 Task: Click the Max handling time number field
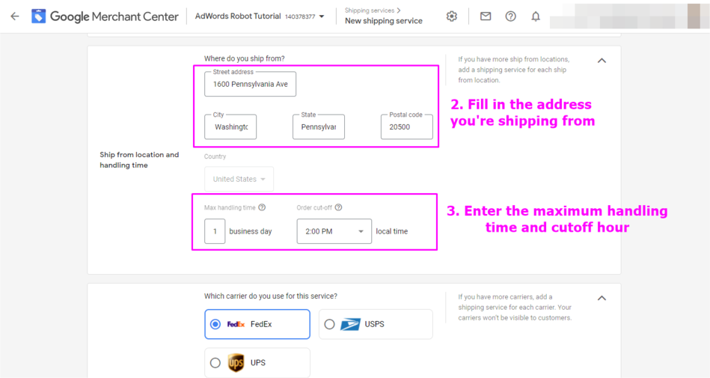(x=215, y=231)
